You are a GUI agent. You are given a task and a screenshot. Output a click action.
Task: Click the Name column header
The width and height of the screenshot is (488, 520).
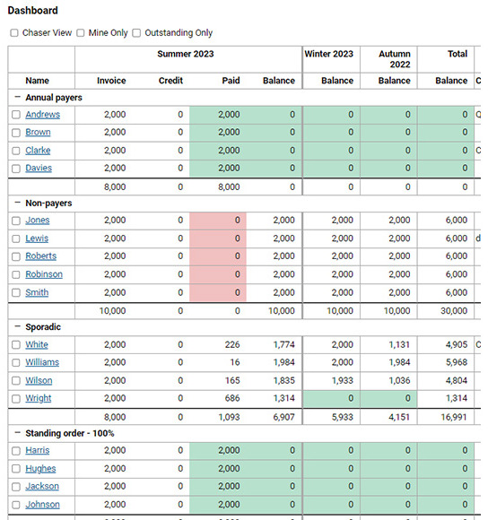pos(37,81)
